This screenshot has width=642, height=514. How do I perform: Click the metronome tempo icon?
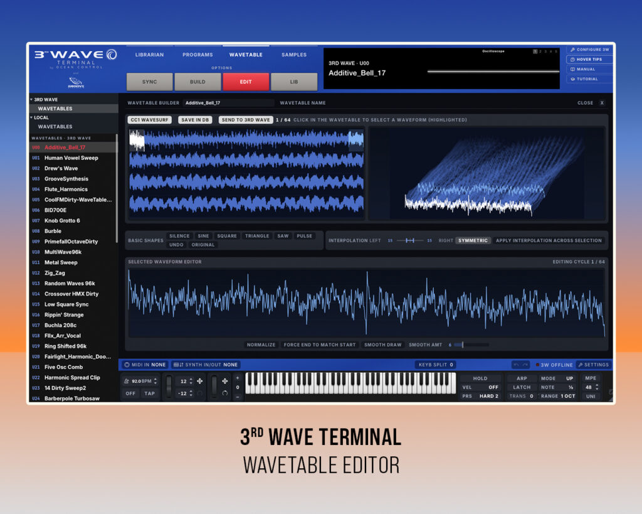[127, 381]
